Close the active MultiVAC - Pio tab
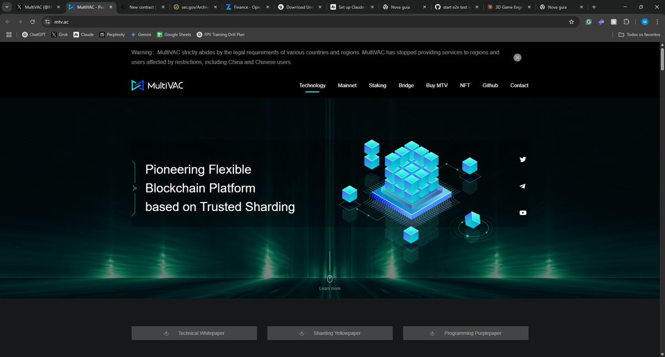665x357 pixels. coord(110,7)
